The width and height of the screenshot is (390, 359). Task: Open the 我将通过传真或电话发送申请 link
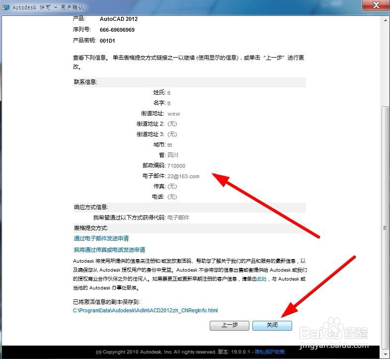click(109, 250)
